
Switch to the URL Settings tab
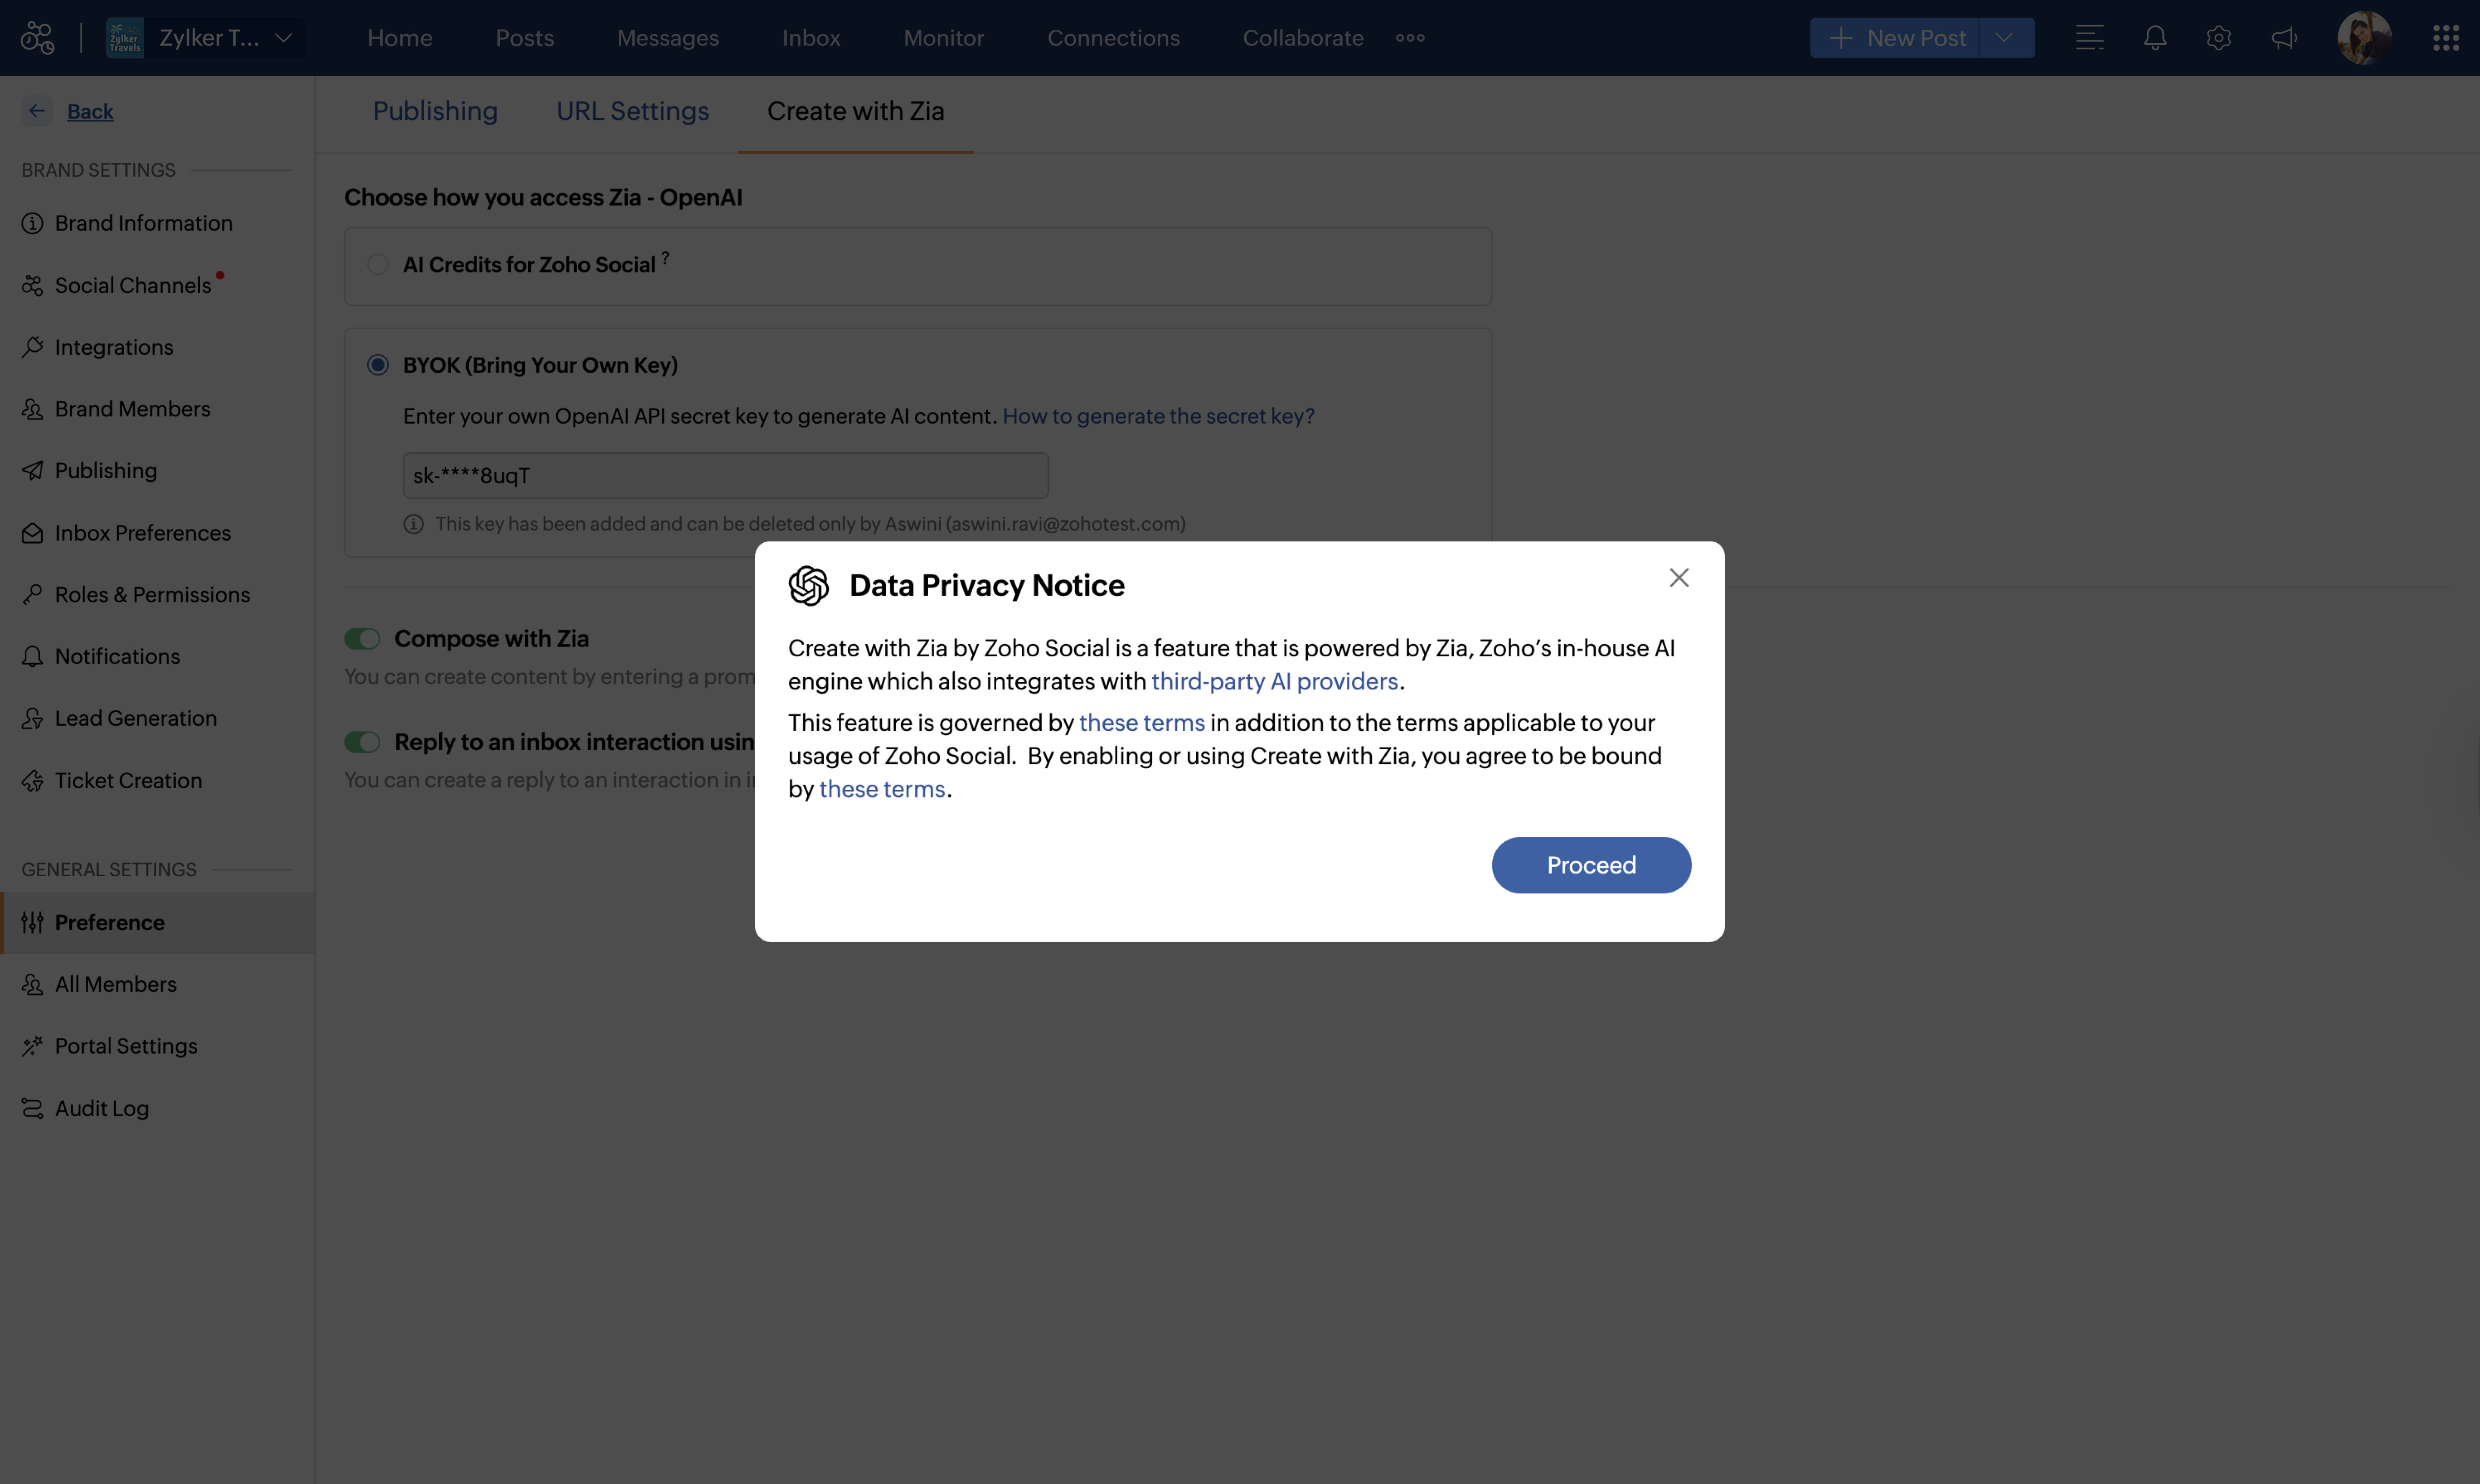point(632,111)
